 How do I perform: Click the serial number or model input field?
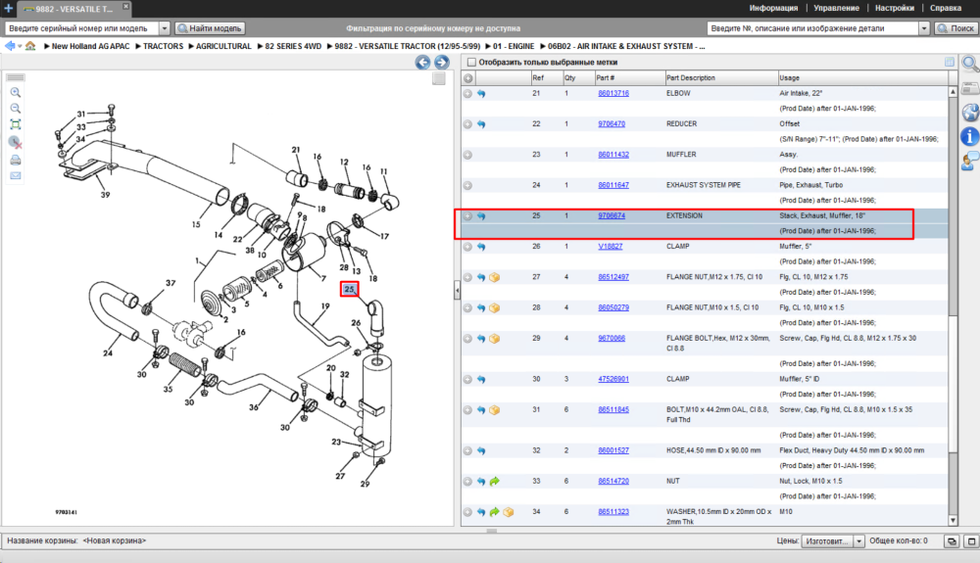click(x=81, y=28)
